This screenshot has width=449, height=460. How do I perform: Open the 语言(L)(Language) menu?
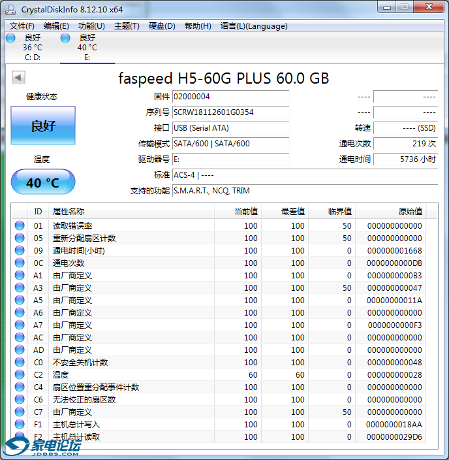pos(254,26)
